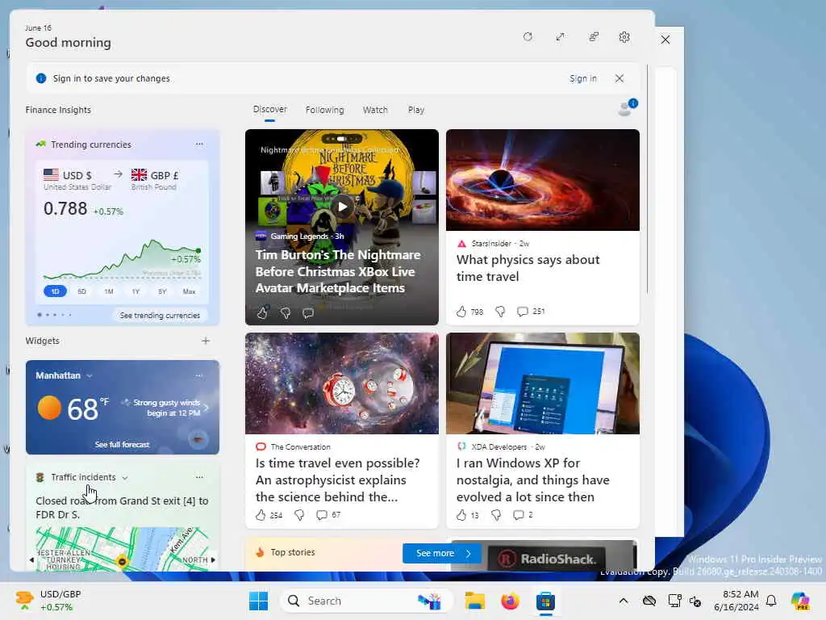Pan traffic map left arrow

click(31, 560)
